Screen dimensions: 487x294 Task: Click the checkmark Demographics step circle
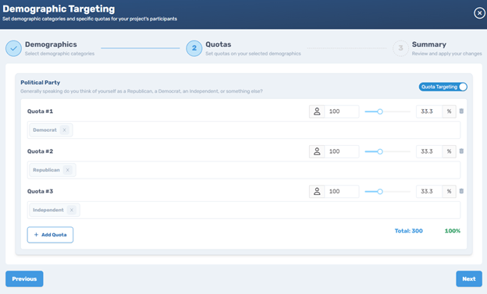coord(13,48)
